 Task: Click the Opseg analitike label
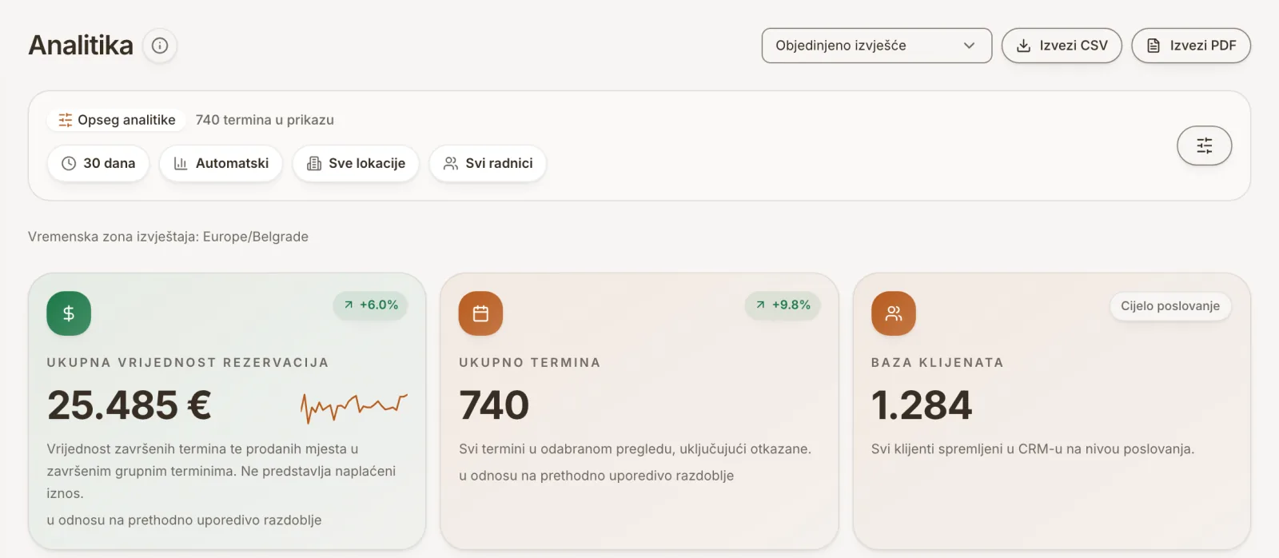pyautogui.click(x=117, y=120)
